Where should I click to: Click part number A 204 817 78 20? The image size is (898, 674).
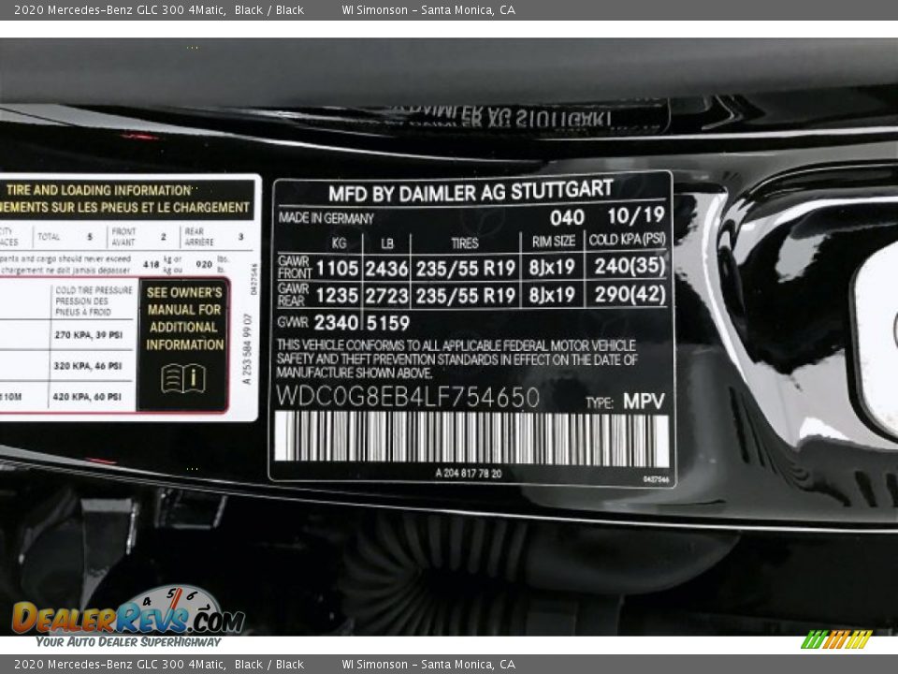pos(468,474)
